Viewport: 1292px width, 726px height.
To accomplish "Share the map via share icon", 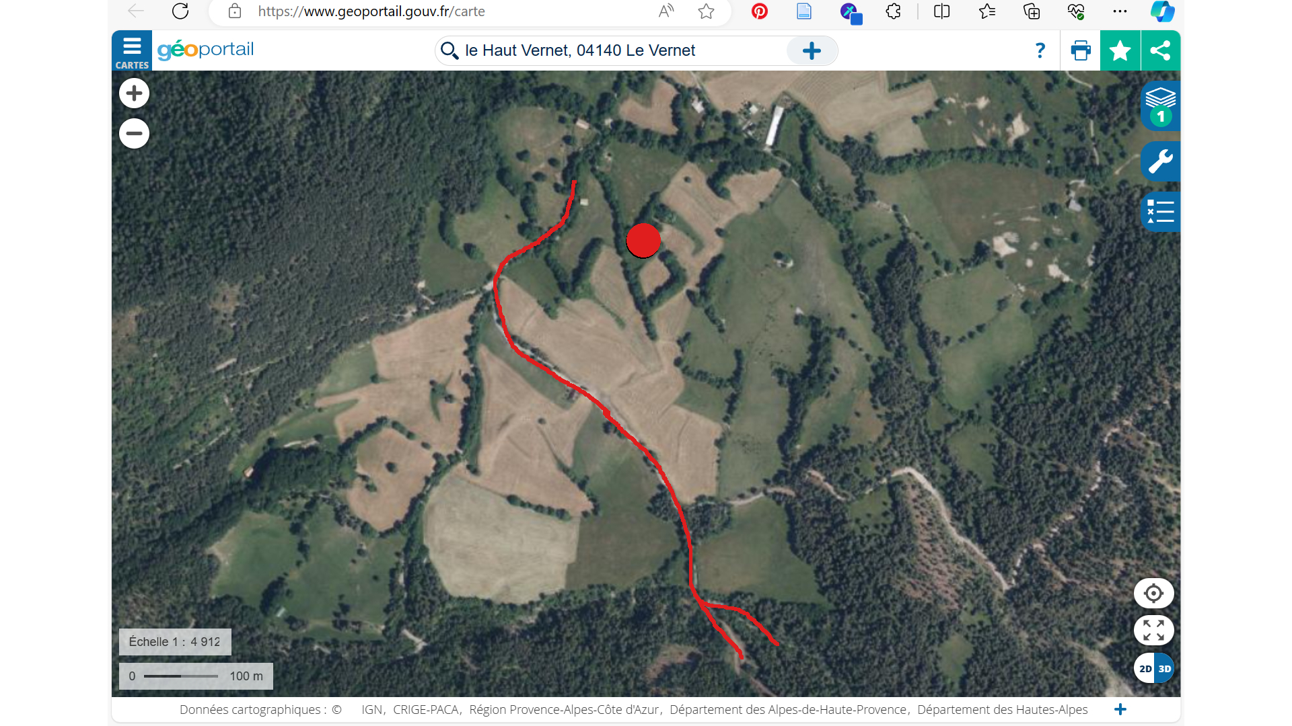I will click(x=1160, y=50).
